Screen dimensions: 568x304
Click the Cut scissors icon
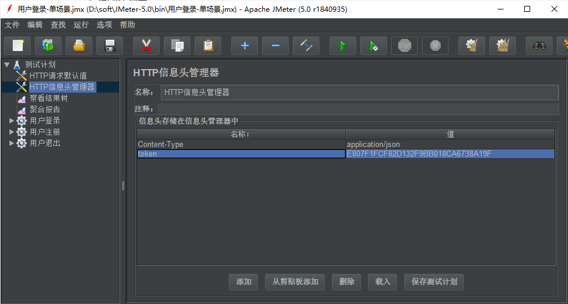tap(146, 45)
